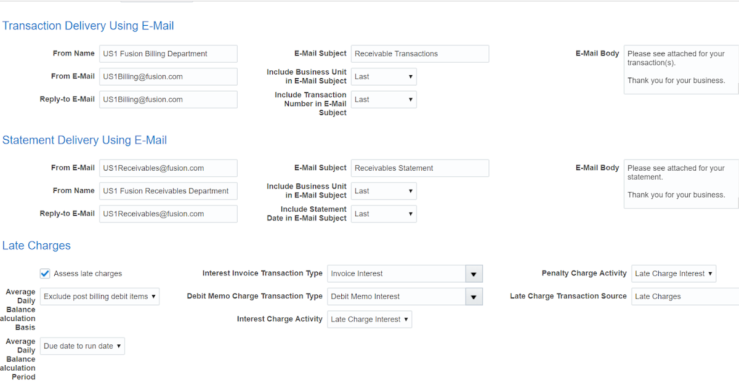Click the Late Charge Transaction Source field
This screenshot has width=739, height=388.
coord(684,296)
